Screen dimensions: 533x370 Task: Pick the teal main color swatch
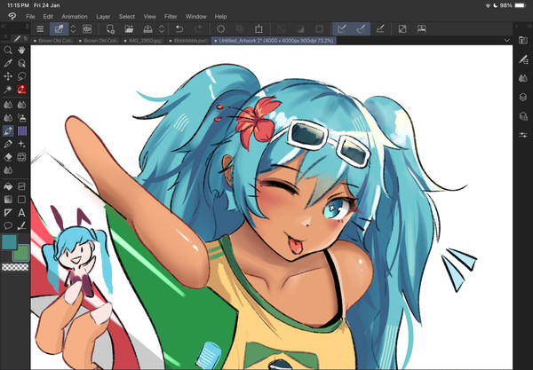click(9, 242)
